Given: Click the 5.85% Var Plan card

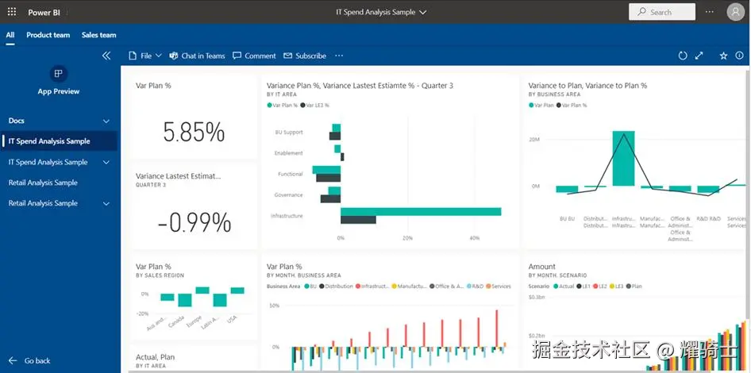Looking at the screenshot, I should (194, 117).
